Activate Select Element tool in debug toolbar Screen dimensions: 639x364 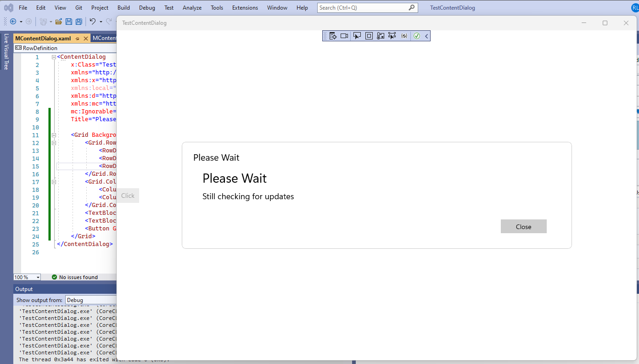click(x=357, y=36)
